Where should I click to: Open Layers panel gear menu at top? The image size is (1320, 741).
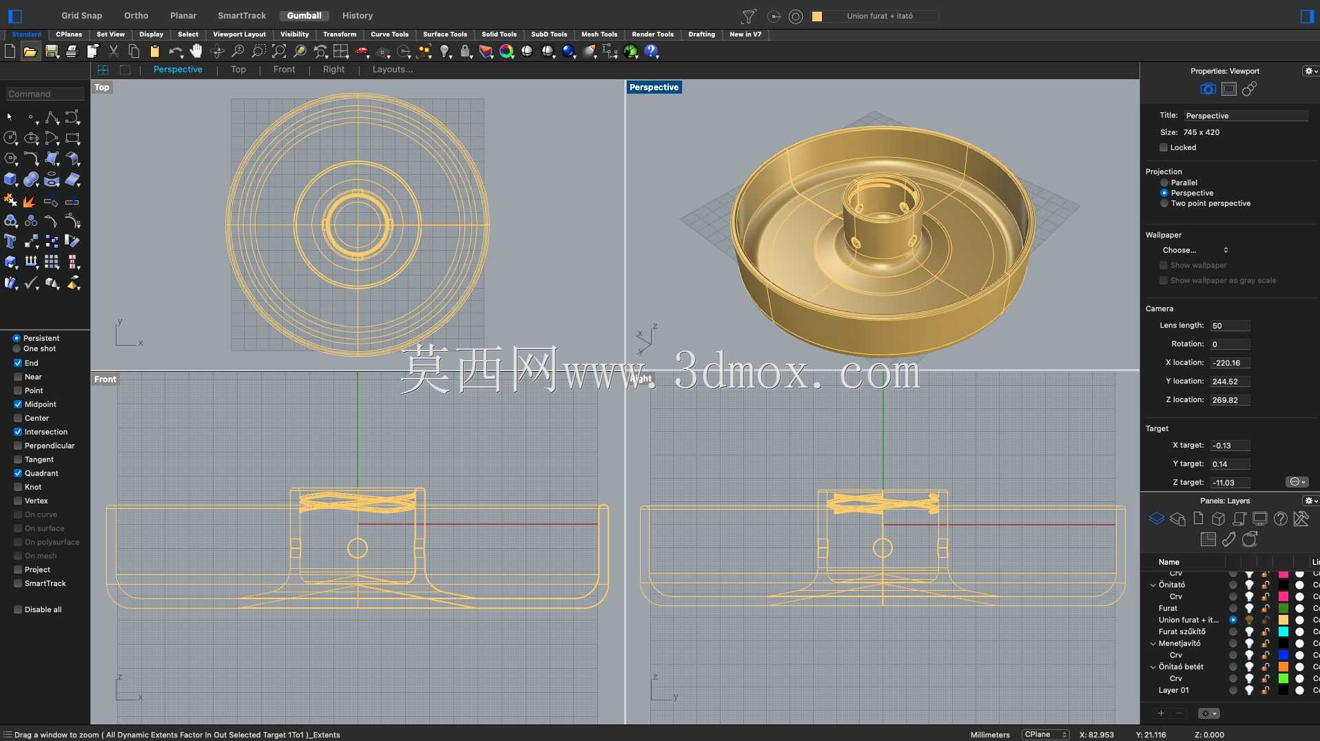tap(1310, 501)
